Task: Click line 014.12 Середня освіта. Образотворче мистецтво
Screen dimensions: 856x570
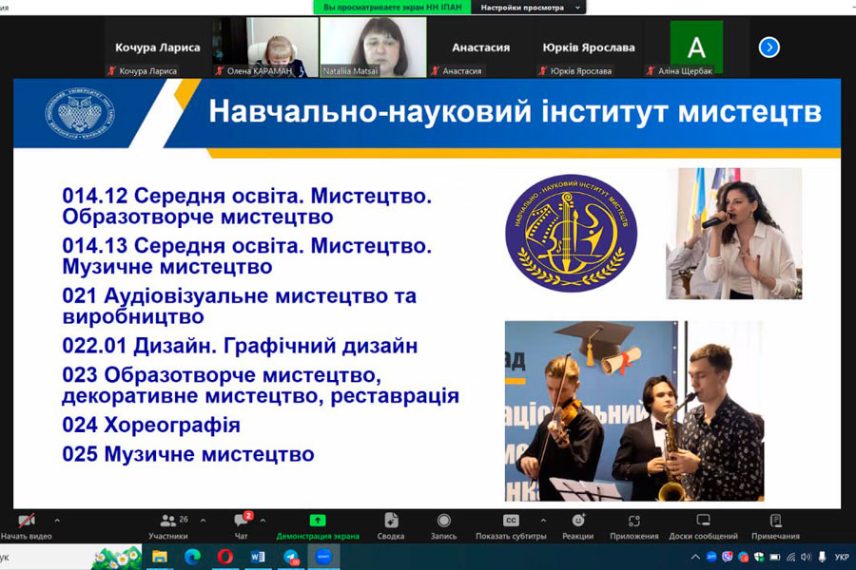Action: tap(246, 206)
